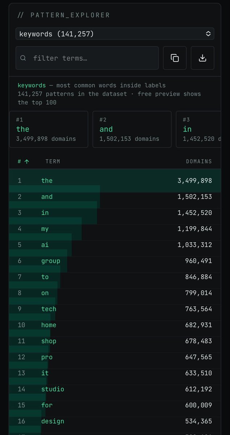Select the term 'pro' in row 12

[47, 357]
